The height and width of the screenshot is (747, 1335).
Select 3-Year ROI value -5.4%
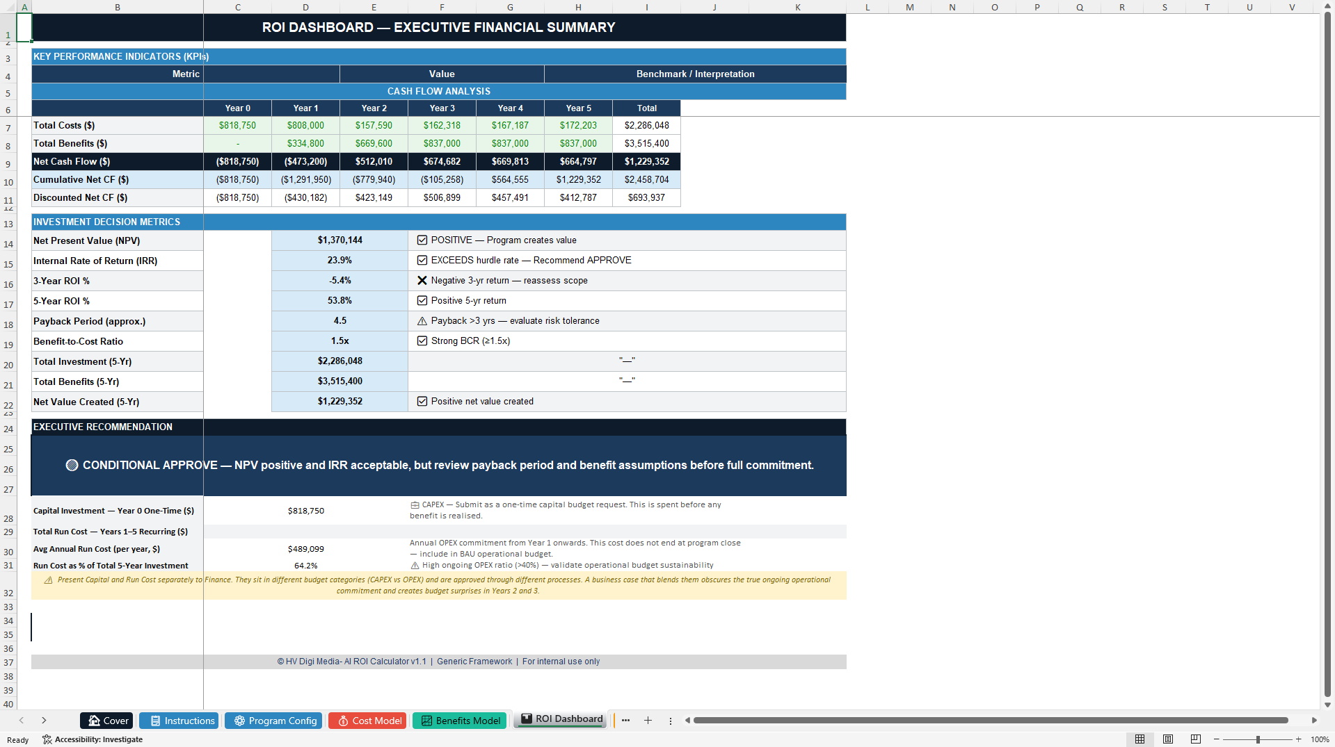339,281
